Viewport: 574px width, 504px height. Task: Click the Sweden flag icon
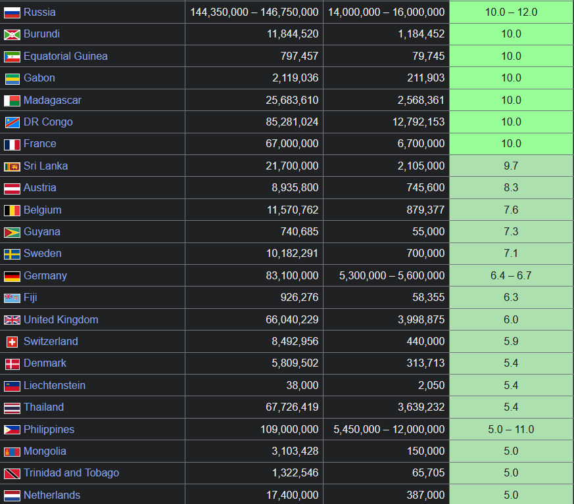12,254
